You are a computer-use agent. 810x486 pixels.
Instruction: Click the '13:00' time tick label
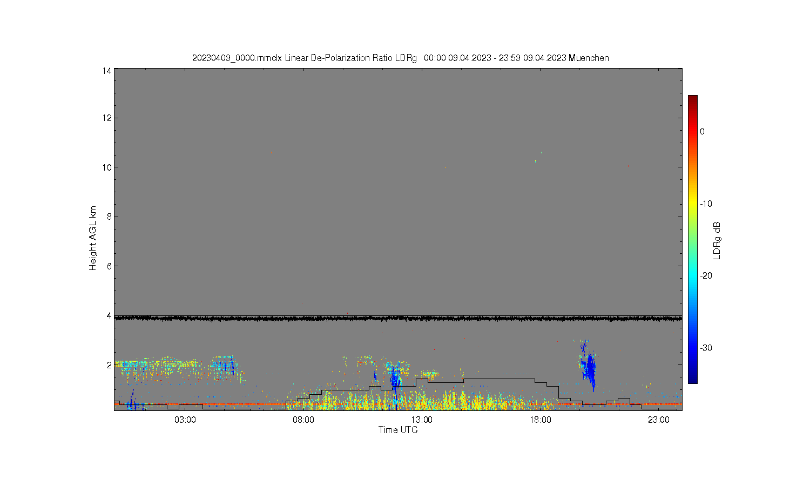[422, 420]
